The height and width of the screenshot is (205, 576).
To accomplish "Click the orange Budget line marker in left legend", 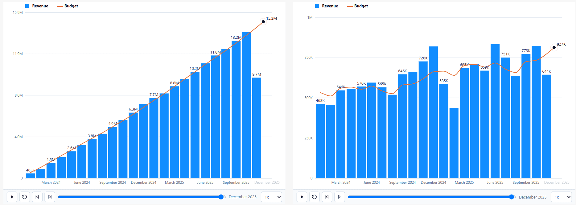I will 60,6.
